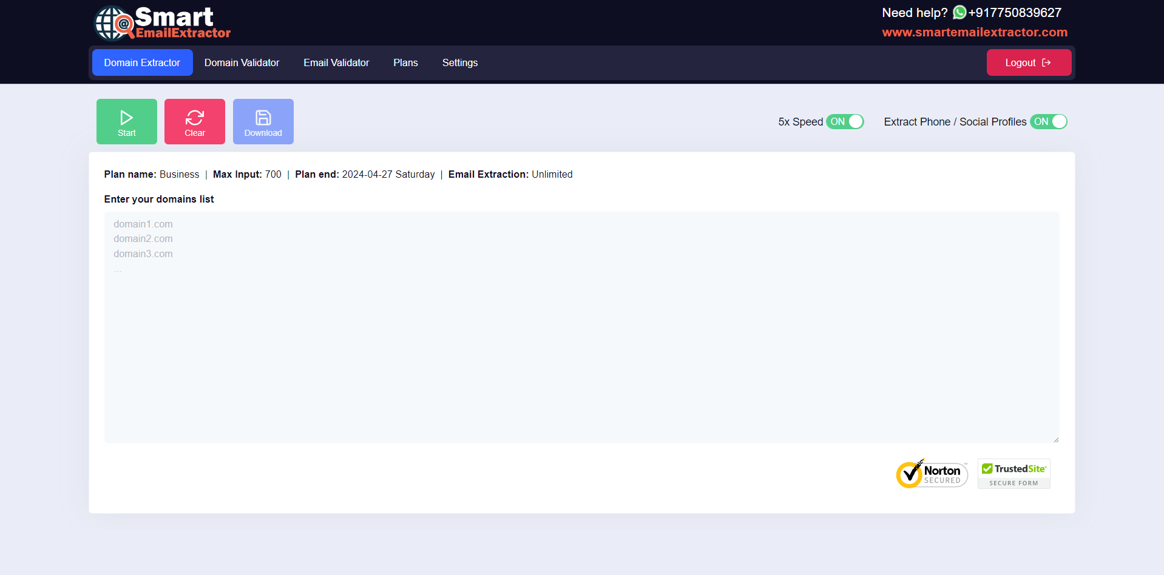1164x575 pixels.
Task: Click the Start play icon button
Action: (x=126, y=121)
